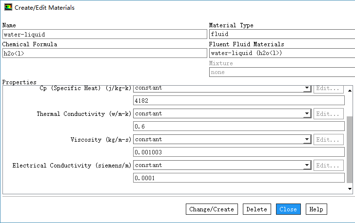Click the thermal conductivity value 0.6
The width and height of the screenshot is (355, 223).
click(238, 127)
